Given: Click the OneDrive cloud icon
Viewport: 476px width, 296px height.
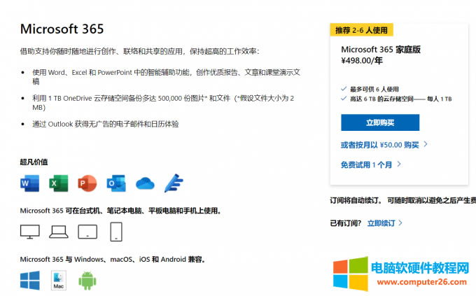Looking at the screenshot, I should 144,183.
